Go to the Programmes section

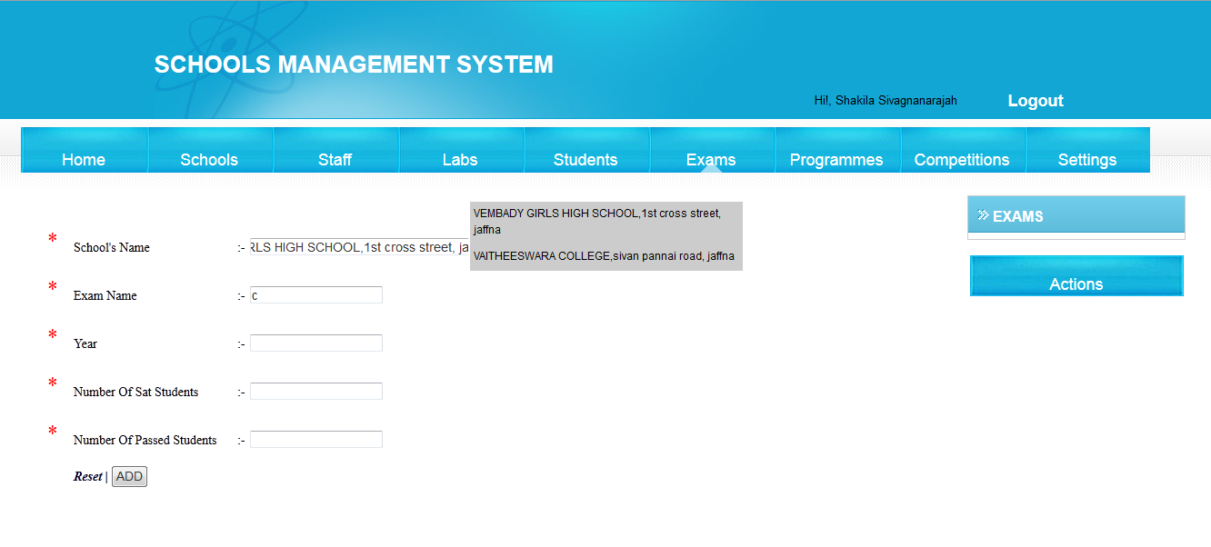point(836,159)
